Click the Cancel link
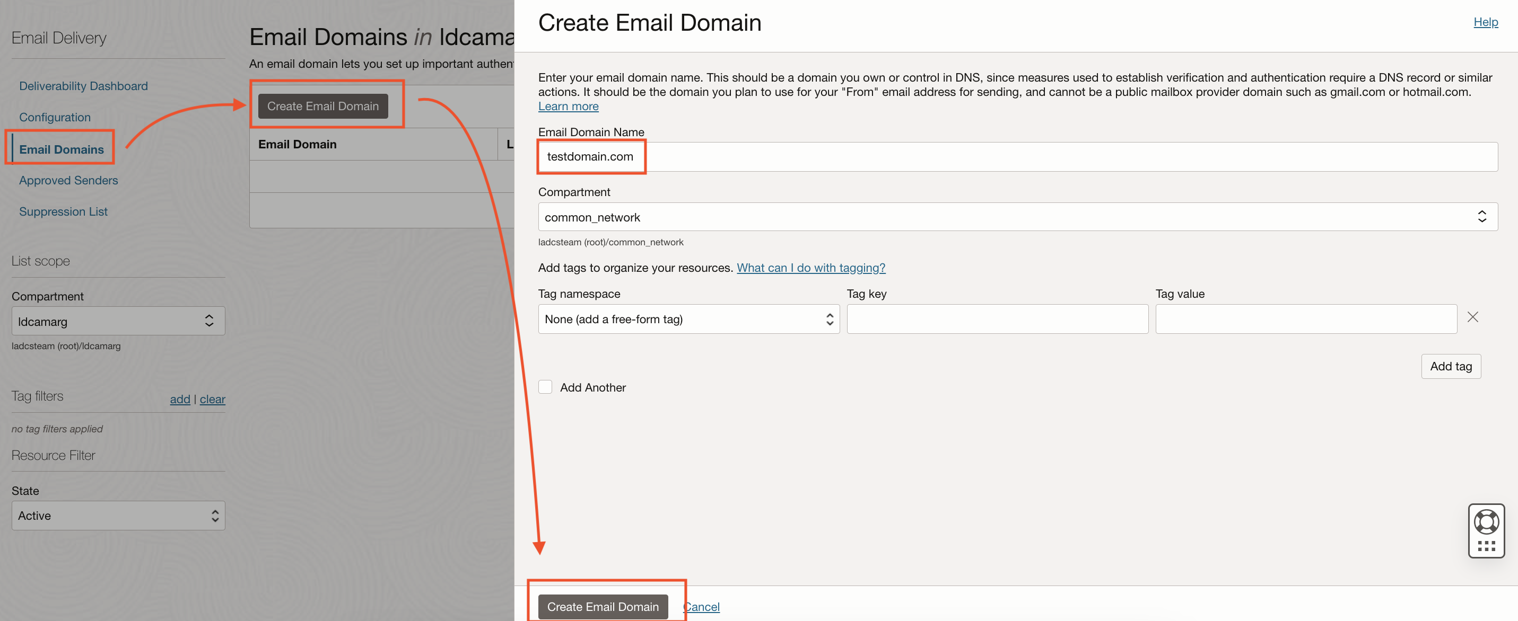Image resolution: width=1518 pixels, height=621 pixels. pos(701,606)
